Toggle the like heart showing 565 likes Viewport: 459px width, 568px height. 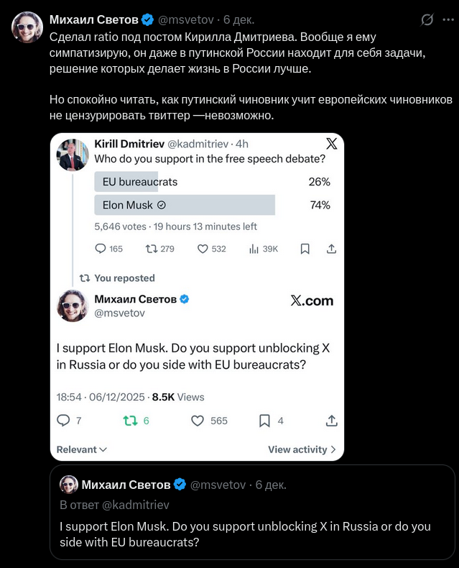[x=198, y=421]
